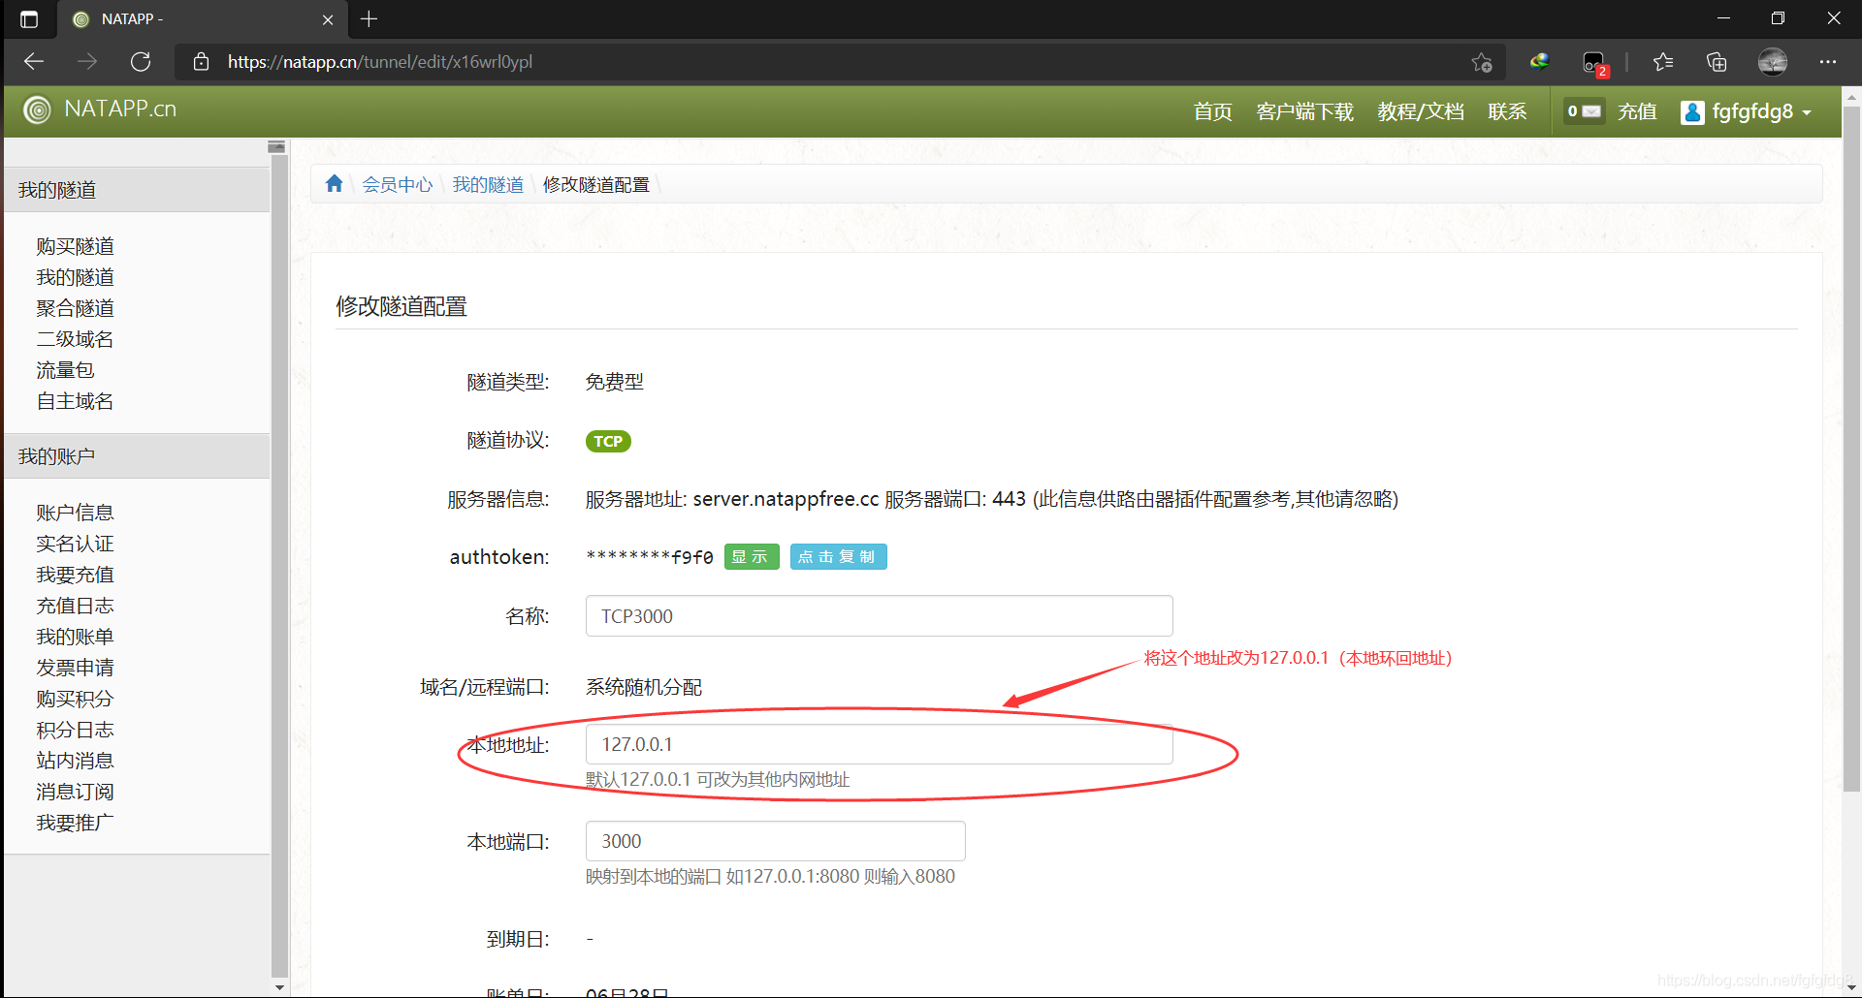Screen dimensions: 1862x998
Task: Open 账户信息 in sidebar
Action: tap(76, 513)
